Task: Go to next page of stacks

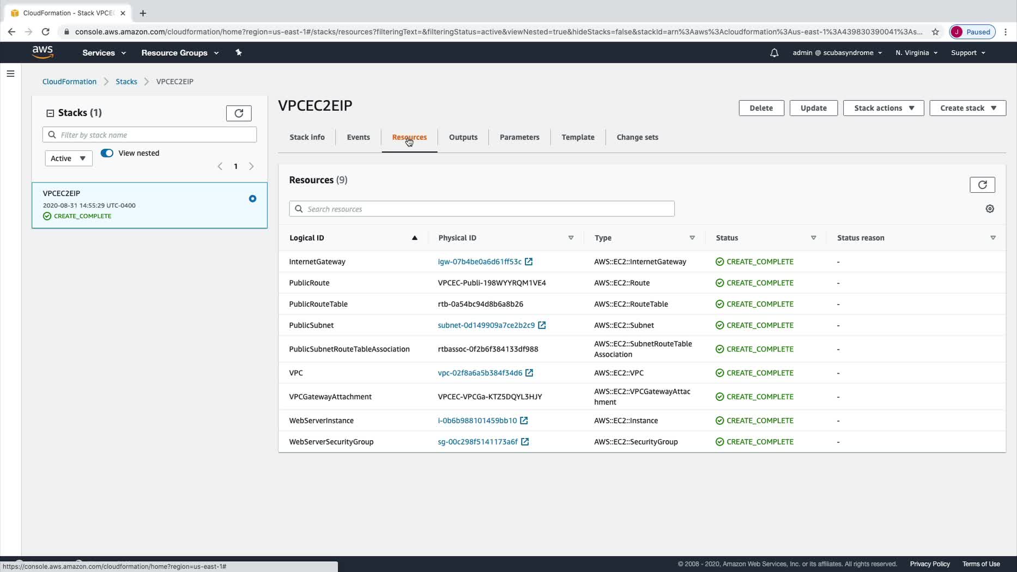Action: tap(251, 166)
